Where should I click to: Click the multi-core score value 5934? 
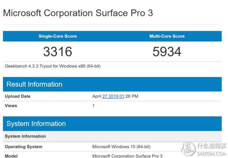(x=167, y=52)
